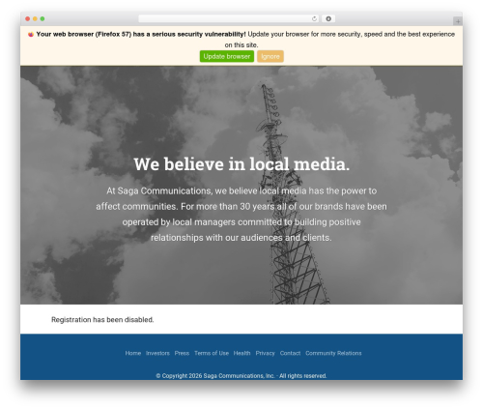Screen dimensions: 483x409
Task: Close the window with the red button
Action: click(x=28, y=19)
